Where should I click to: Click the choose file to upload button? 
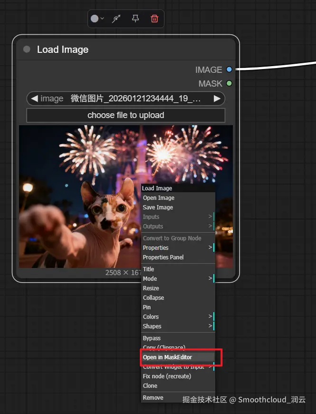pos(126,115)
